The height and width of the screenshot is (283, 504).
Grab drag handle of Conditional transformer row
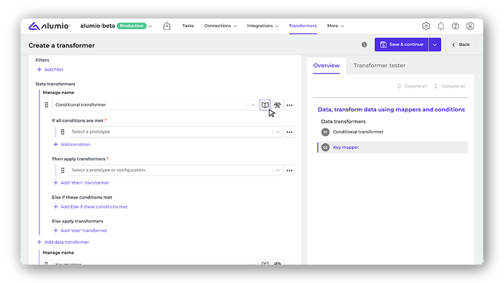pyautogui.click(x=47, y=105)
